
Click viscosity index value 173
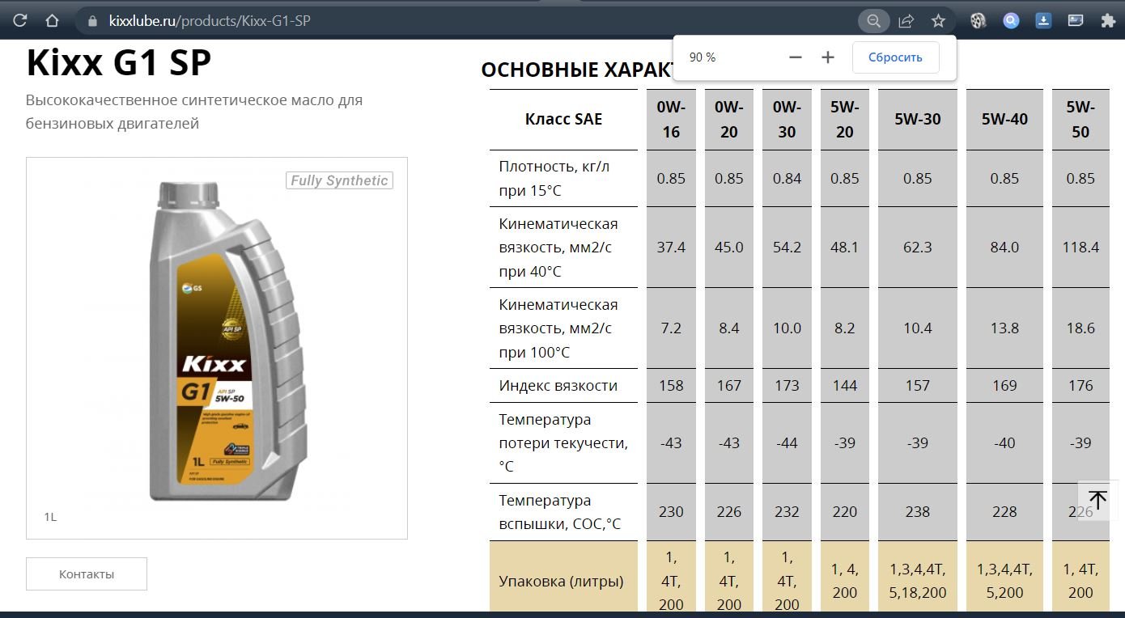(x=787, y=386)
